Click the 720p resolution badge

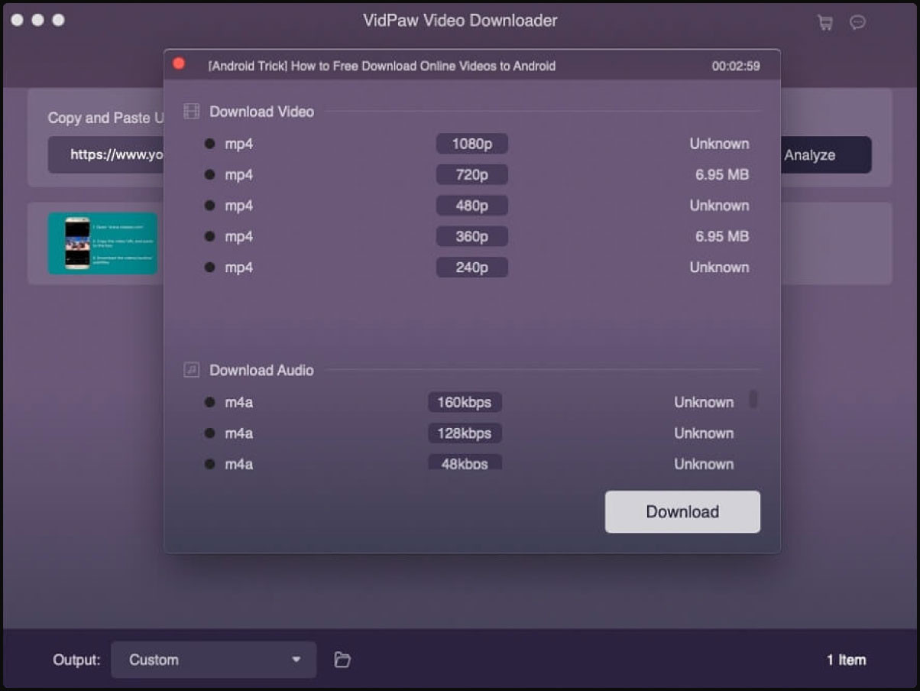click(471, 175)
